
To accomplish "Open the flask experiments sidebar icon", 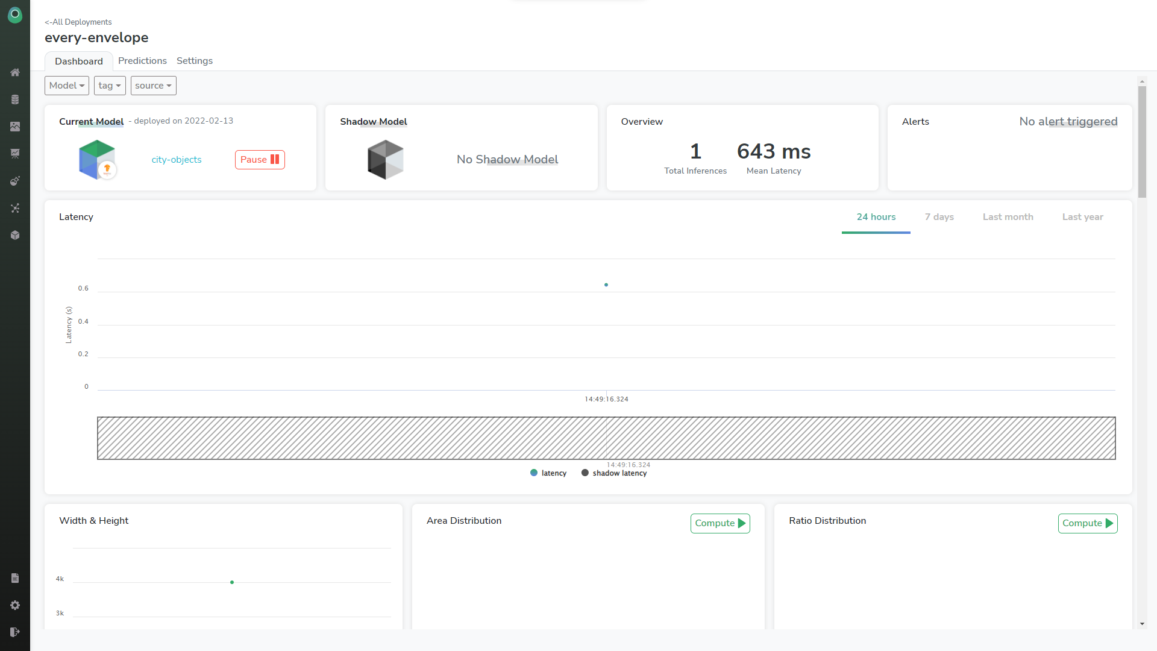I will pos(15,181).
